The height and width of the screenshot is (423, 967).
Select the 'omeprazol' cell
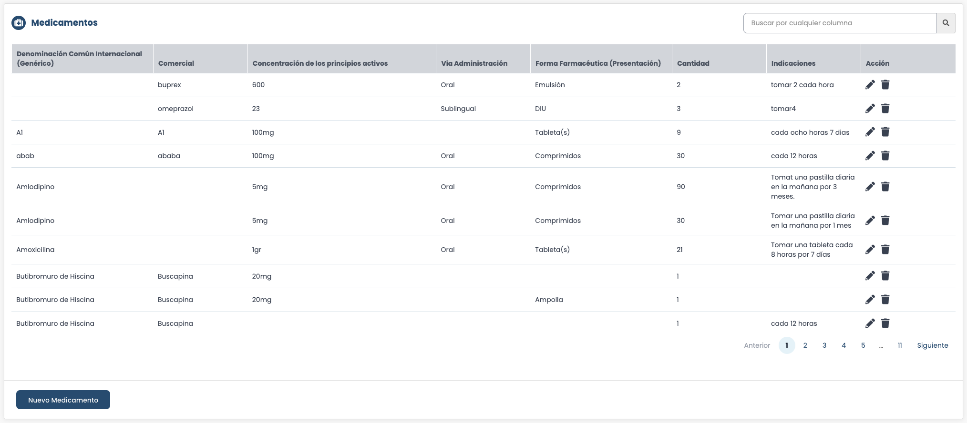click(x=175, y=109)
